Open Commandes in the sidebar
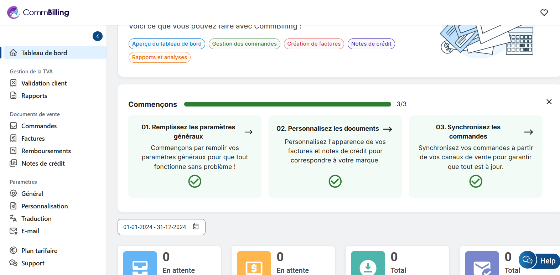This screenshot has width=560, height=275. point(39,126)
